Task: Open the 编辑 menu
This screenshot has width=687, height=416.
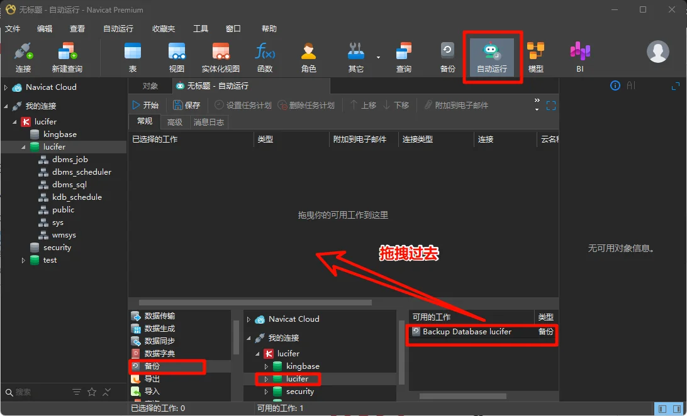Action: (45, 28)
